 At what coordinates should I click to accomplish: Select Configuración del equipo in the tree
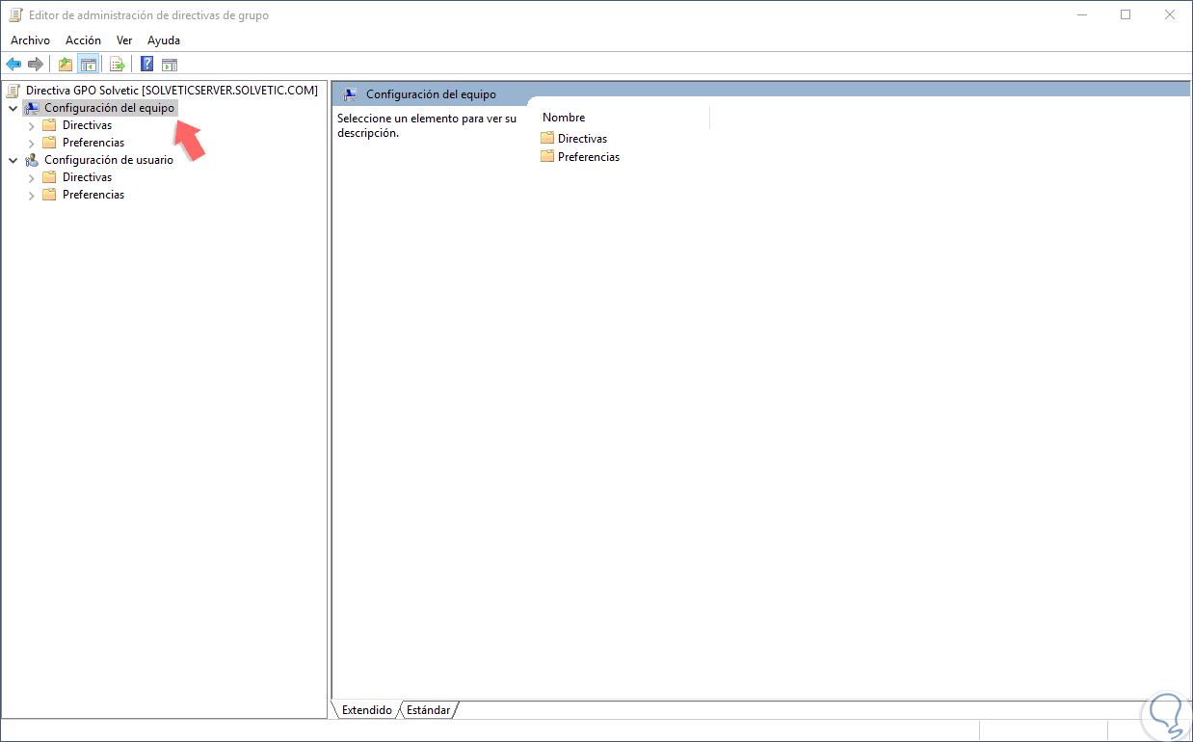click(x=109, y=108)
